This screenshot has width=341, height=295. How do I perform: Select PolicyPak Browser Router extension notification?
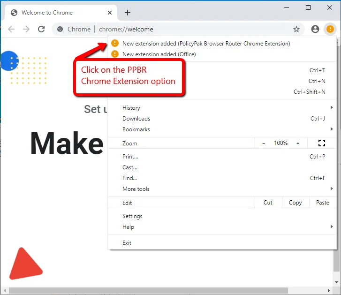pos(206,44)
